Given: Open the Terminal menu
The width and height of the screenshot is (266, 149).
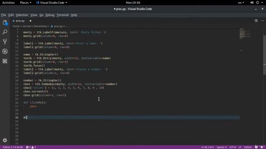Looking at the screenshot, I should tap(63, 15).
